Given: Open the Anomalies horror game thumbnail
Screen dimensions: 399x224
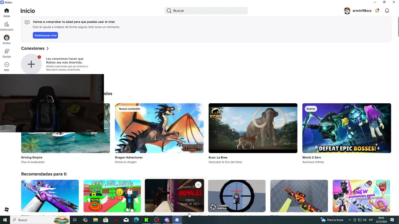Looking at the screenshot, I should point(174,196).
